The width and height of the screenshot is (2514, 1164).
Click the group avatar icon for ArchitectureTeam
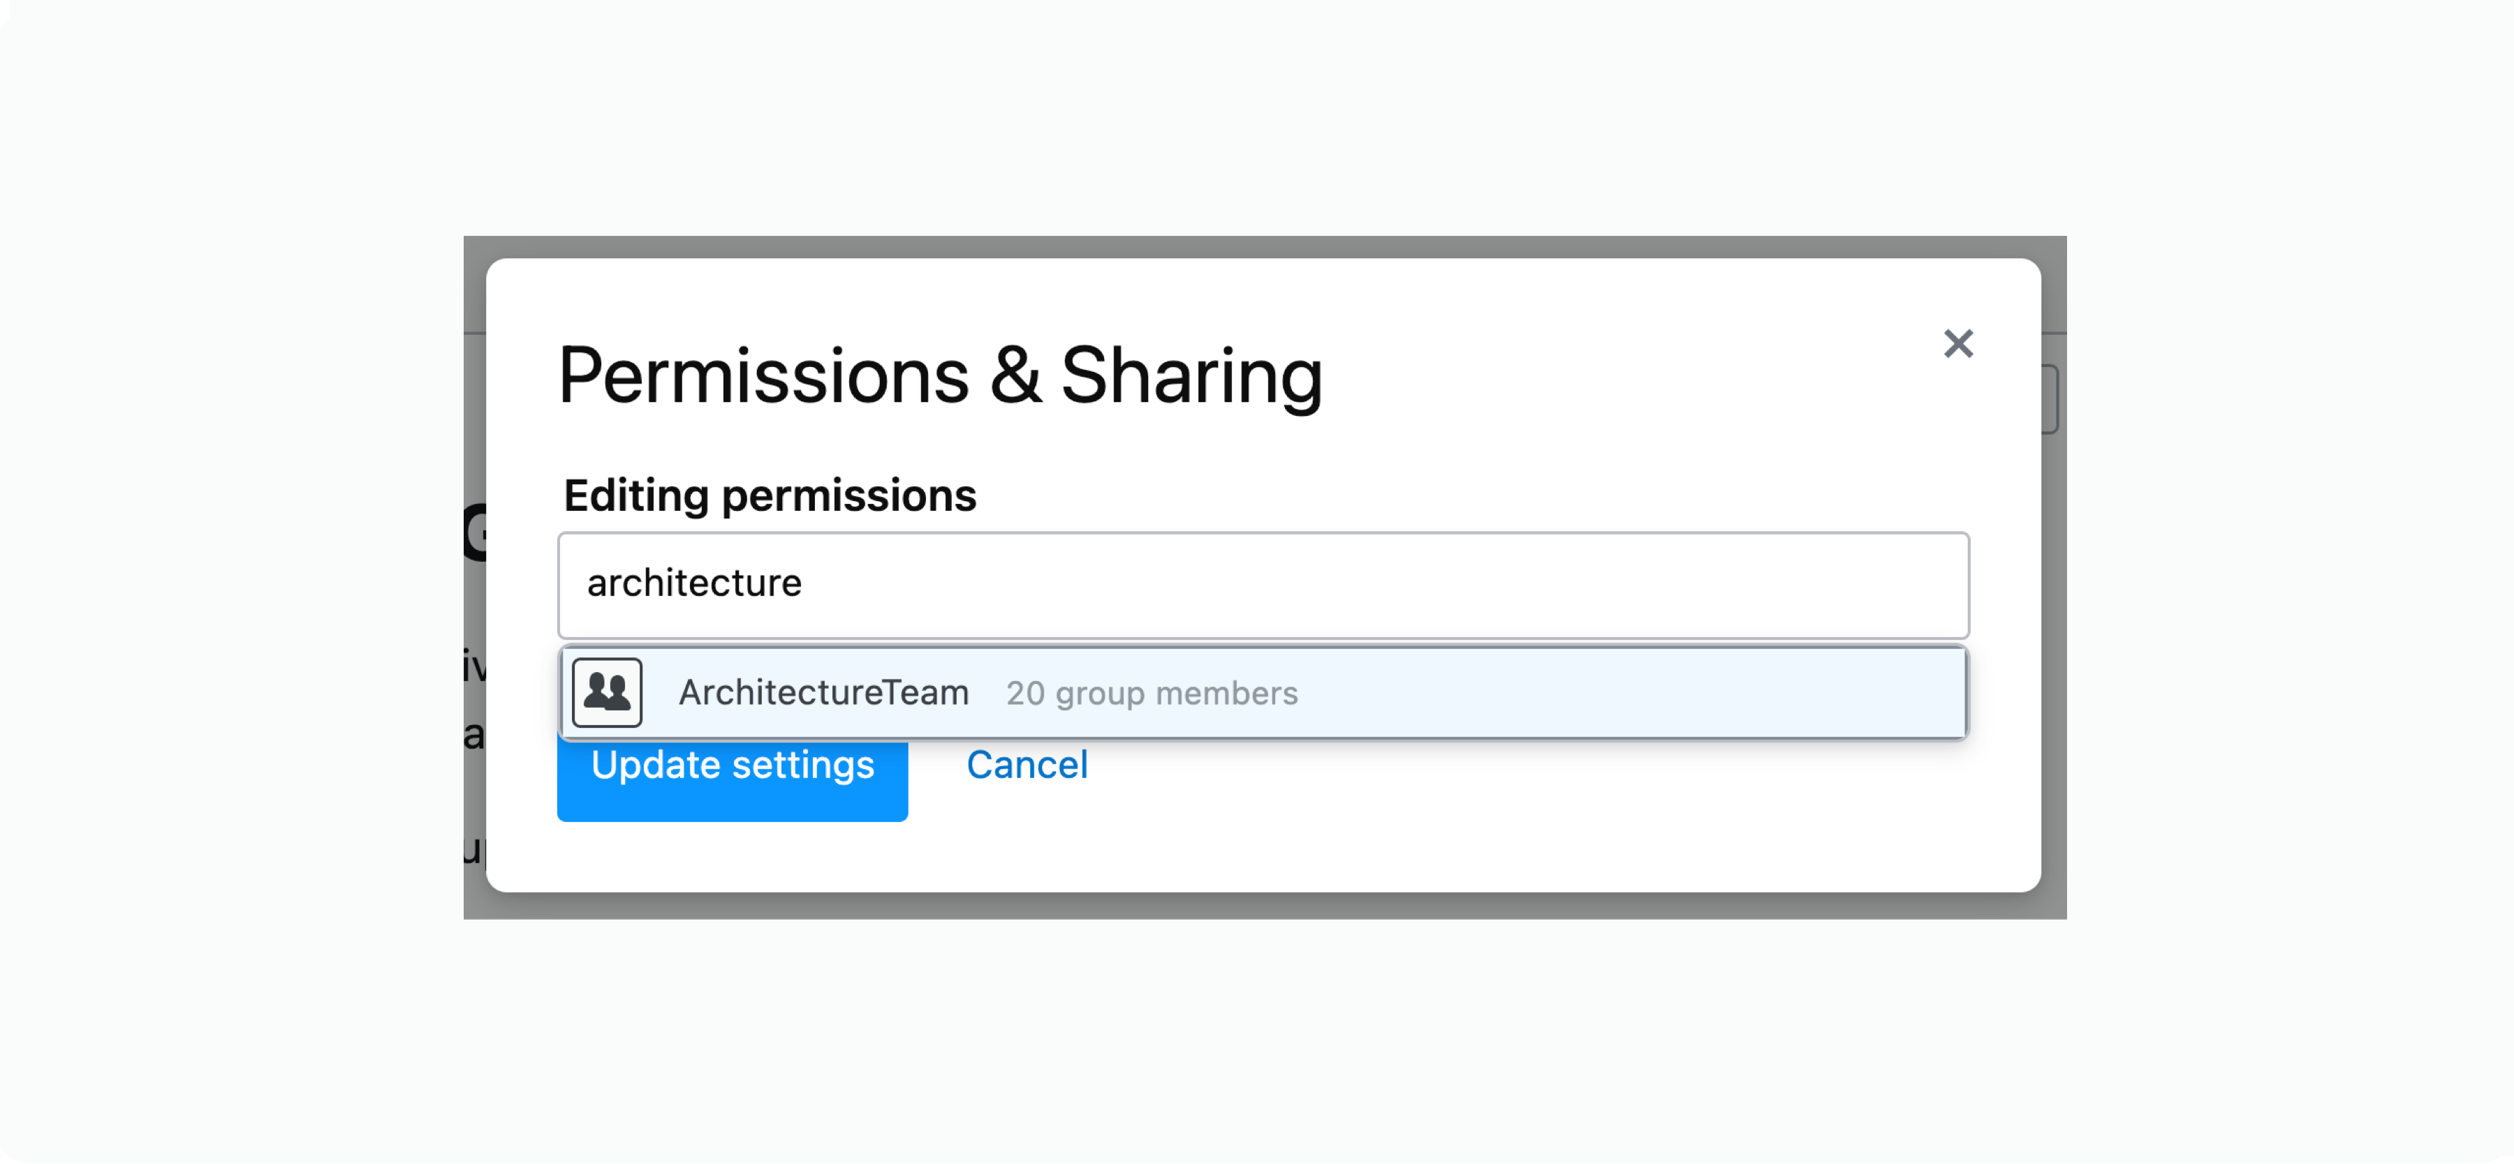pos(607,693)
